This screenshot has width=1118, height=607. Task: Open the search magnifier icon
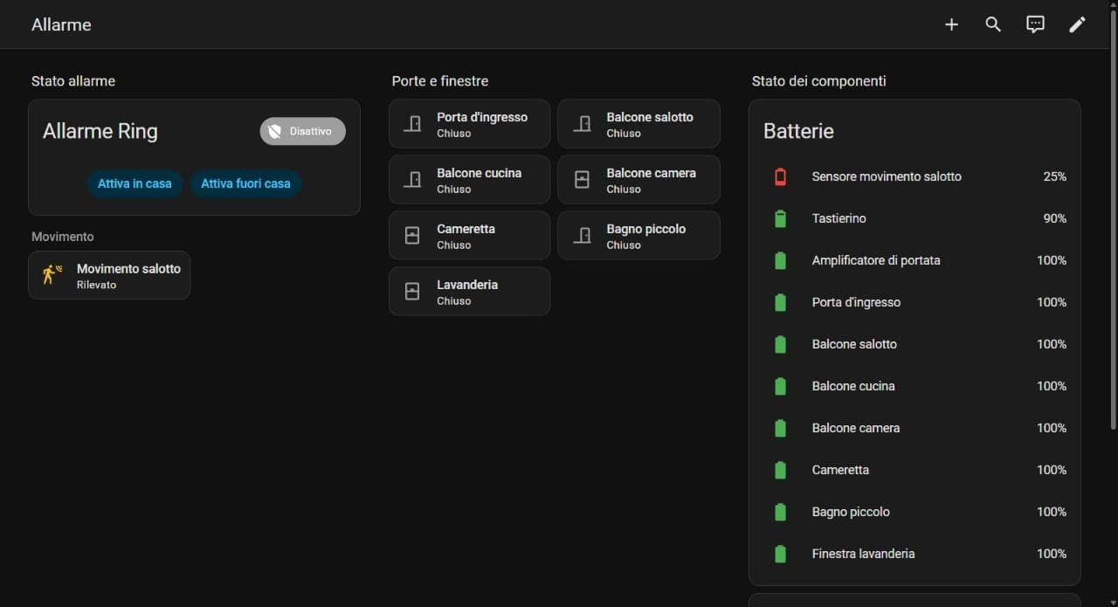(x=993, y=24)
